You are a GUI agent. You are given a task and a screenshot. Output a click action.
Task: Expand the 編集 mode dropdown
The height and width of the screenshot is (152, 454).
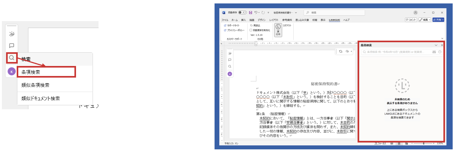coord(425,20)
